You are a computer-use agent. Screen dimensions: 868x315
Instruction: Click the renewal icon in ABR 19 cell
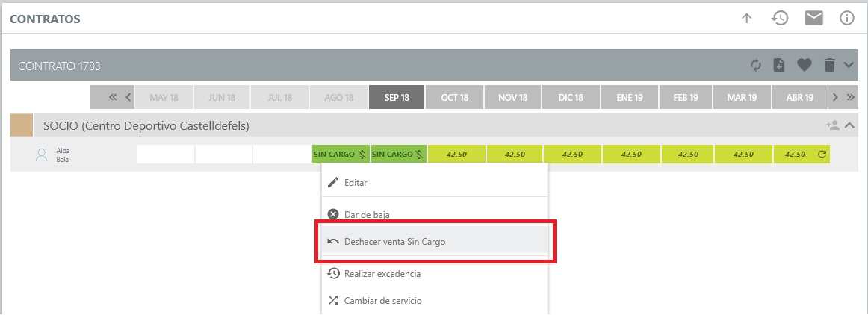pyautogui.click(x=822, y=155)
